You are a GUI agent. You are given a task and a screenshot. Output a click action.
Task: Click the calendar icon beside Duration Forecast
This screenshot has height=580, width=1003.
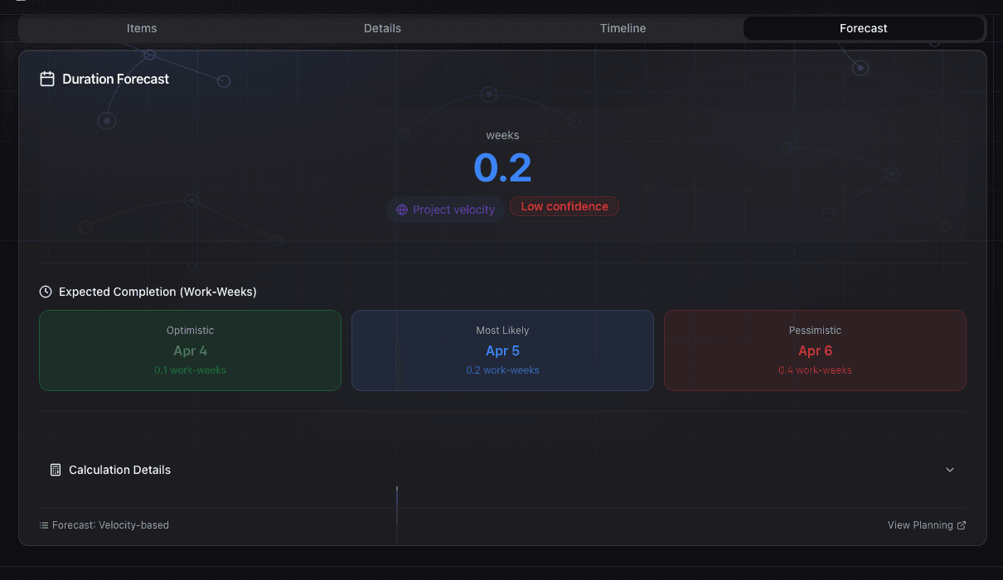pyautogui.click(x=47, y=80)
